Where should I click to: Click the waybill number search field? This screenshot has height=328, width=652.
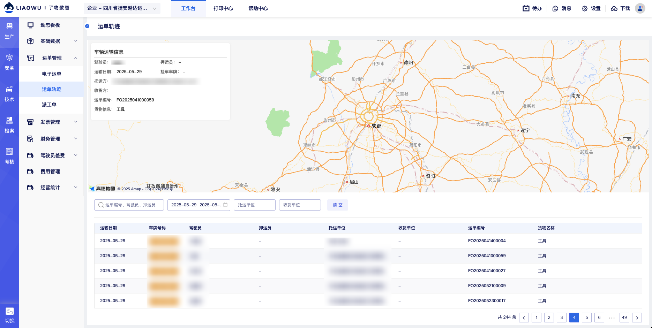click(129, 205)
